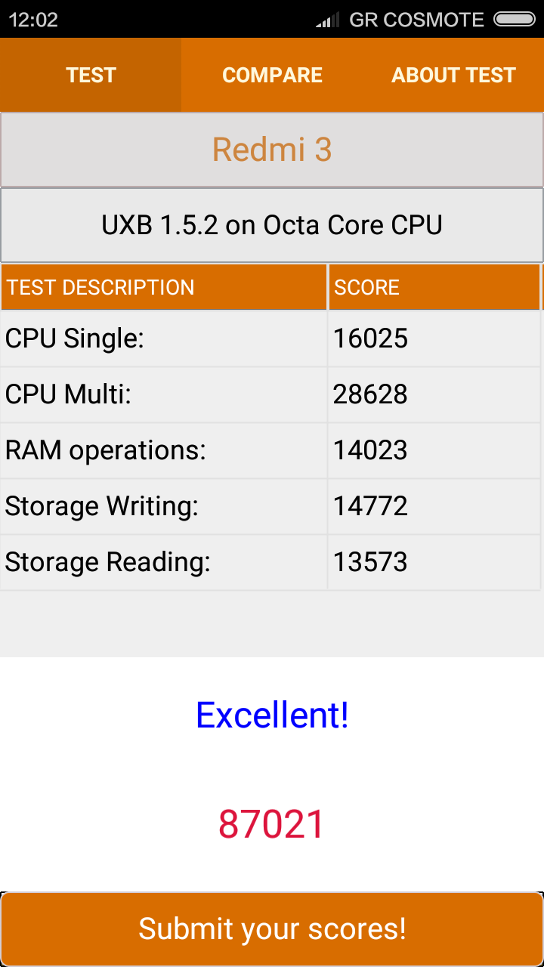Viewport: 544px width, 967px height.
Task: Open the COMPARE tab
Action: pos(272,75)
